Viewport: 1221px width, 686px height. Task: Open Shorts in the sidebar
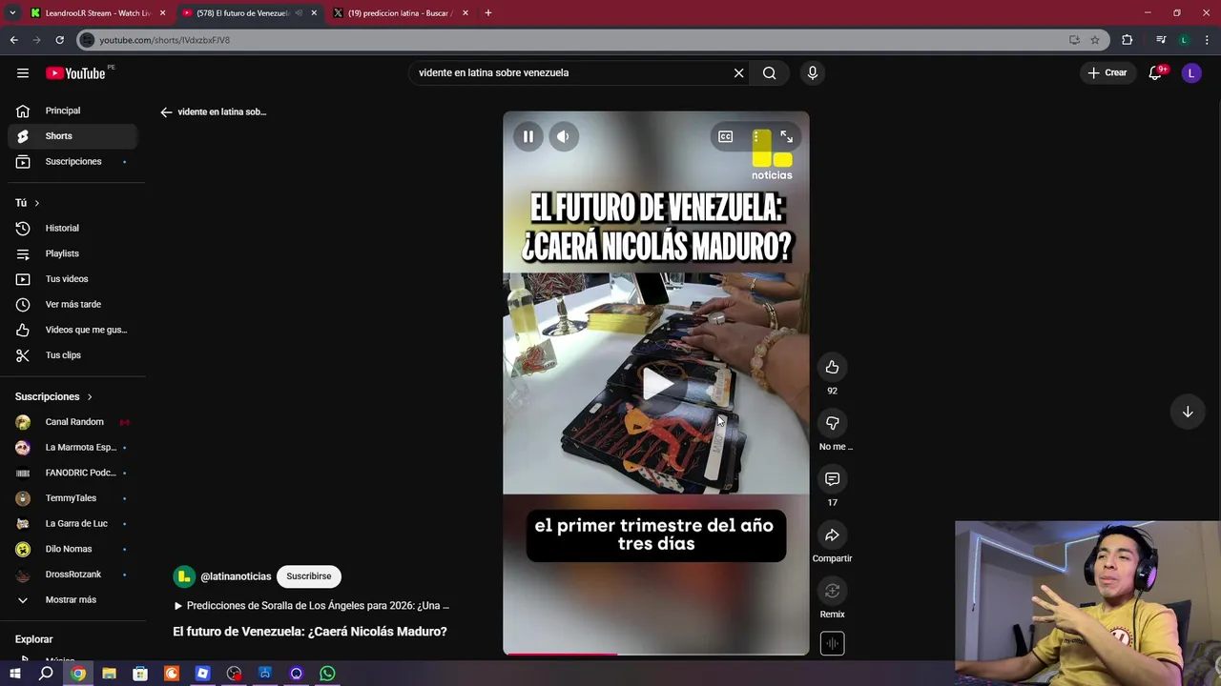click(72, 136)
